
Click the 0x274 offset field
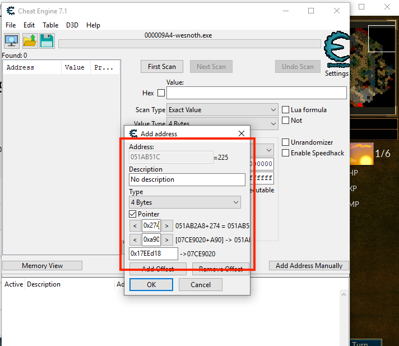151,225
